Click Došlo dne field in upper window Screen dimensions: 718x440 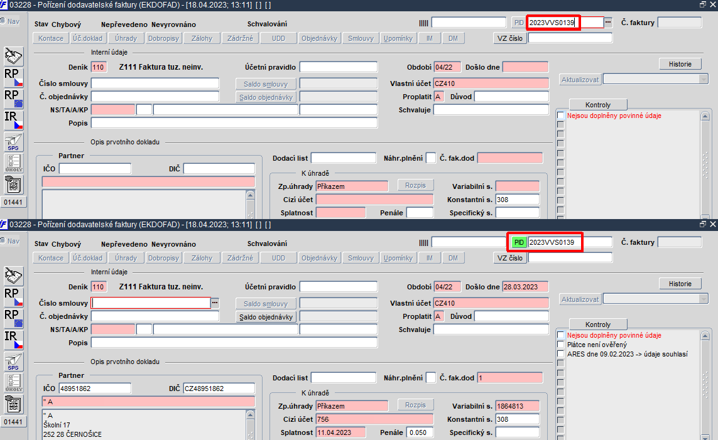click(x=525, y=67)
